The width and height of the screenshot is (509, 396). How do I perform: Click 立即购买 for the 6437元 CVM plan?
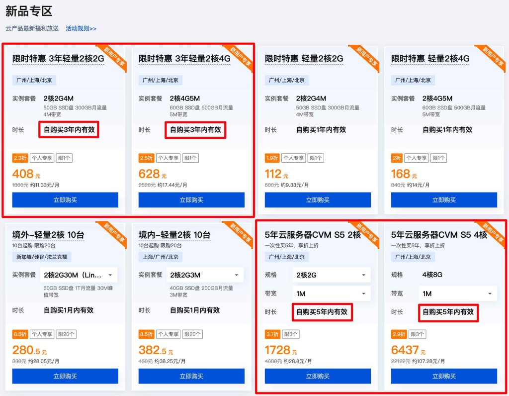coord(444,376)
